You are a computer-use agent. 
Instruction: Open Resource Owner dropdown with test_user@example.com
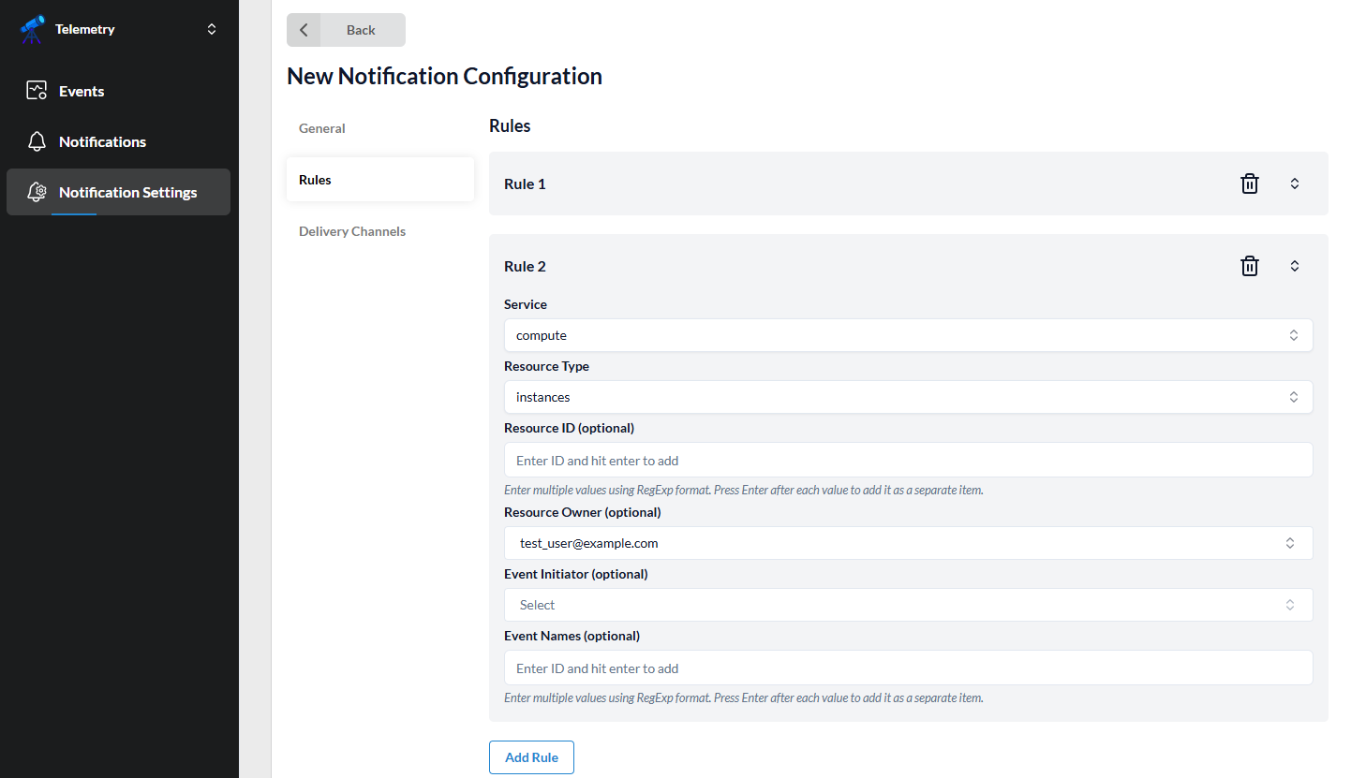pos(907,543)
